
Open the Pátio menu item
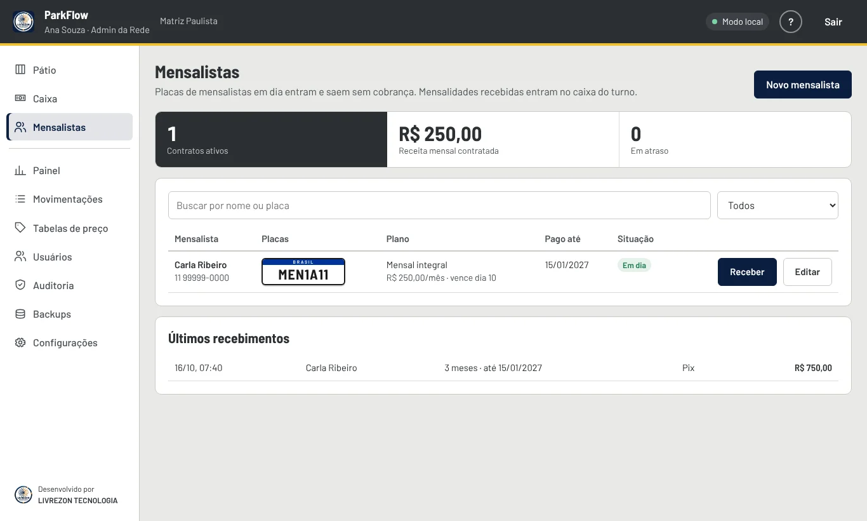click(x=70, y=70)
